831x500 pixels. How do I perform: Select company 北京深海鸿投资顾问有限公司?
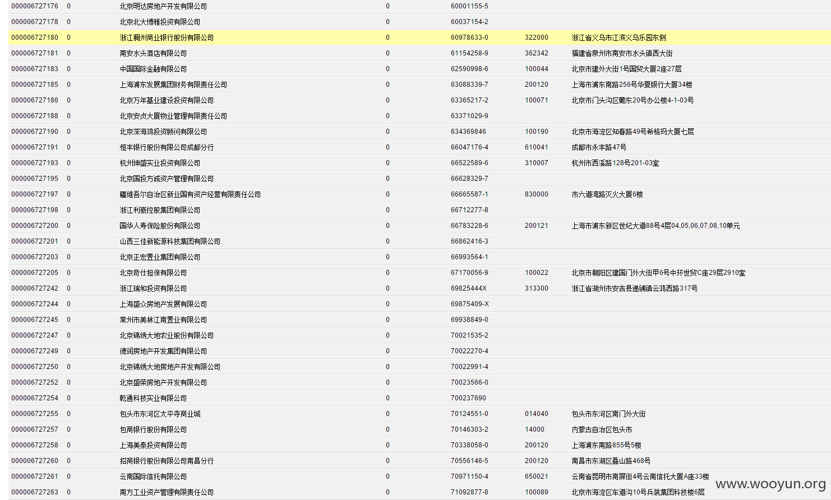click(163, 132)
